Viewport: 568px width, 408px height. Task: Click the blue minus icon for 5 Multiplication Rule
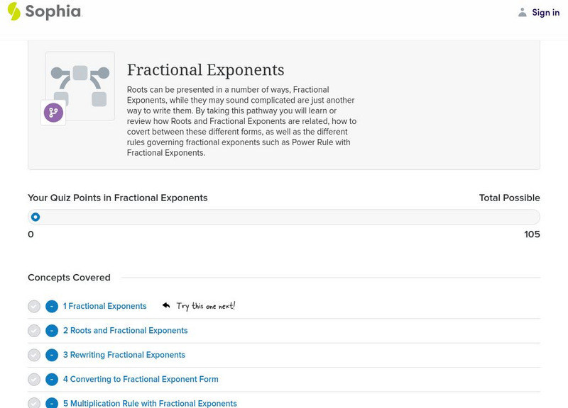(52, 403)
